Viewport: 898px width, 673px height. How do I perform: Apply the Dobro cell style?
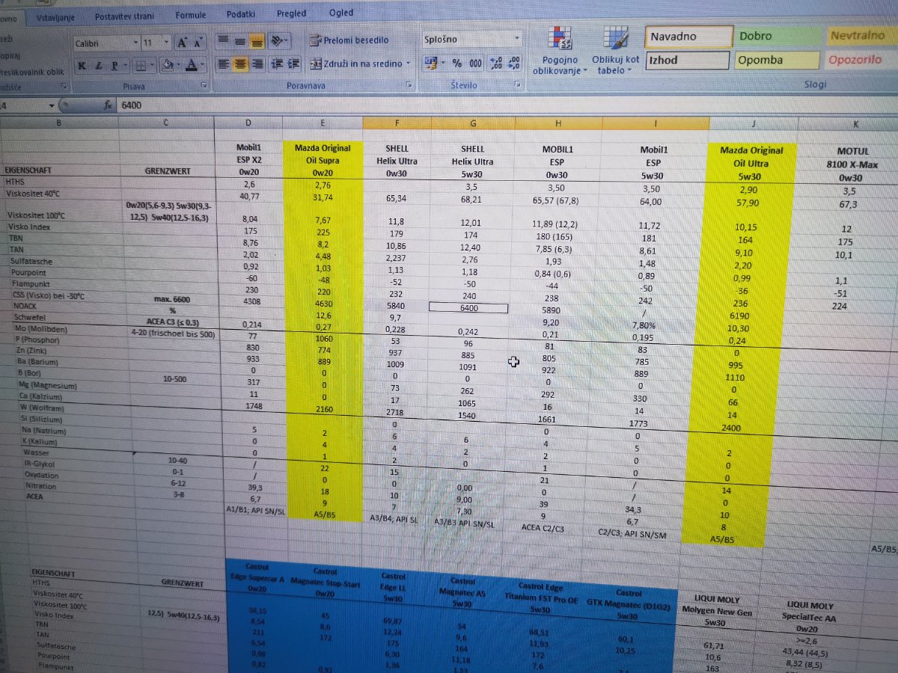pyautogui.click(x=778, y=36)
